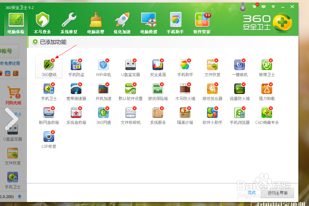This screenshot has width=309, height=206.
Task: Delete CAD病毒专杀 using its X badge
Action: point(271,109)
